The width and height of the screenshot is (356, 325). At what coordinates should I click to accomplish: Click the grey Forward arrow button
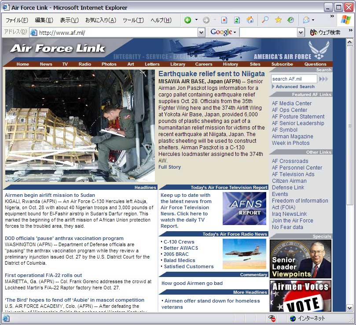(x=206, y=20)
